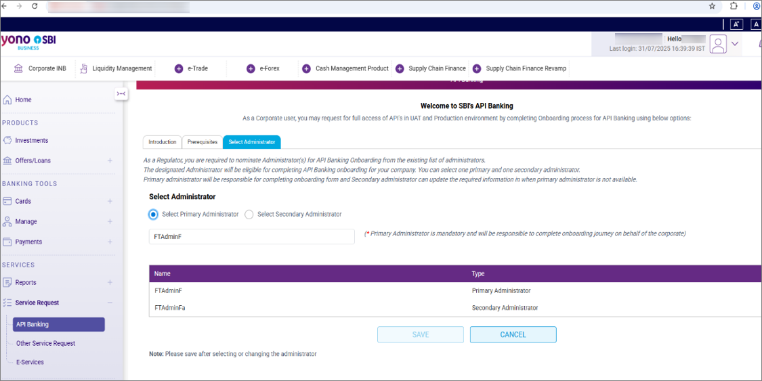762x381 pixels.
Task: Select the FTAdminF row in table
Action: click(455, 291)
